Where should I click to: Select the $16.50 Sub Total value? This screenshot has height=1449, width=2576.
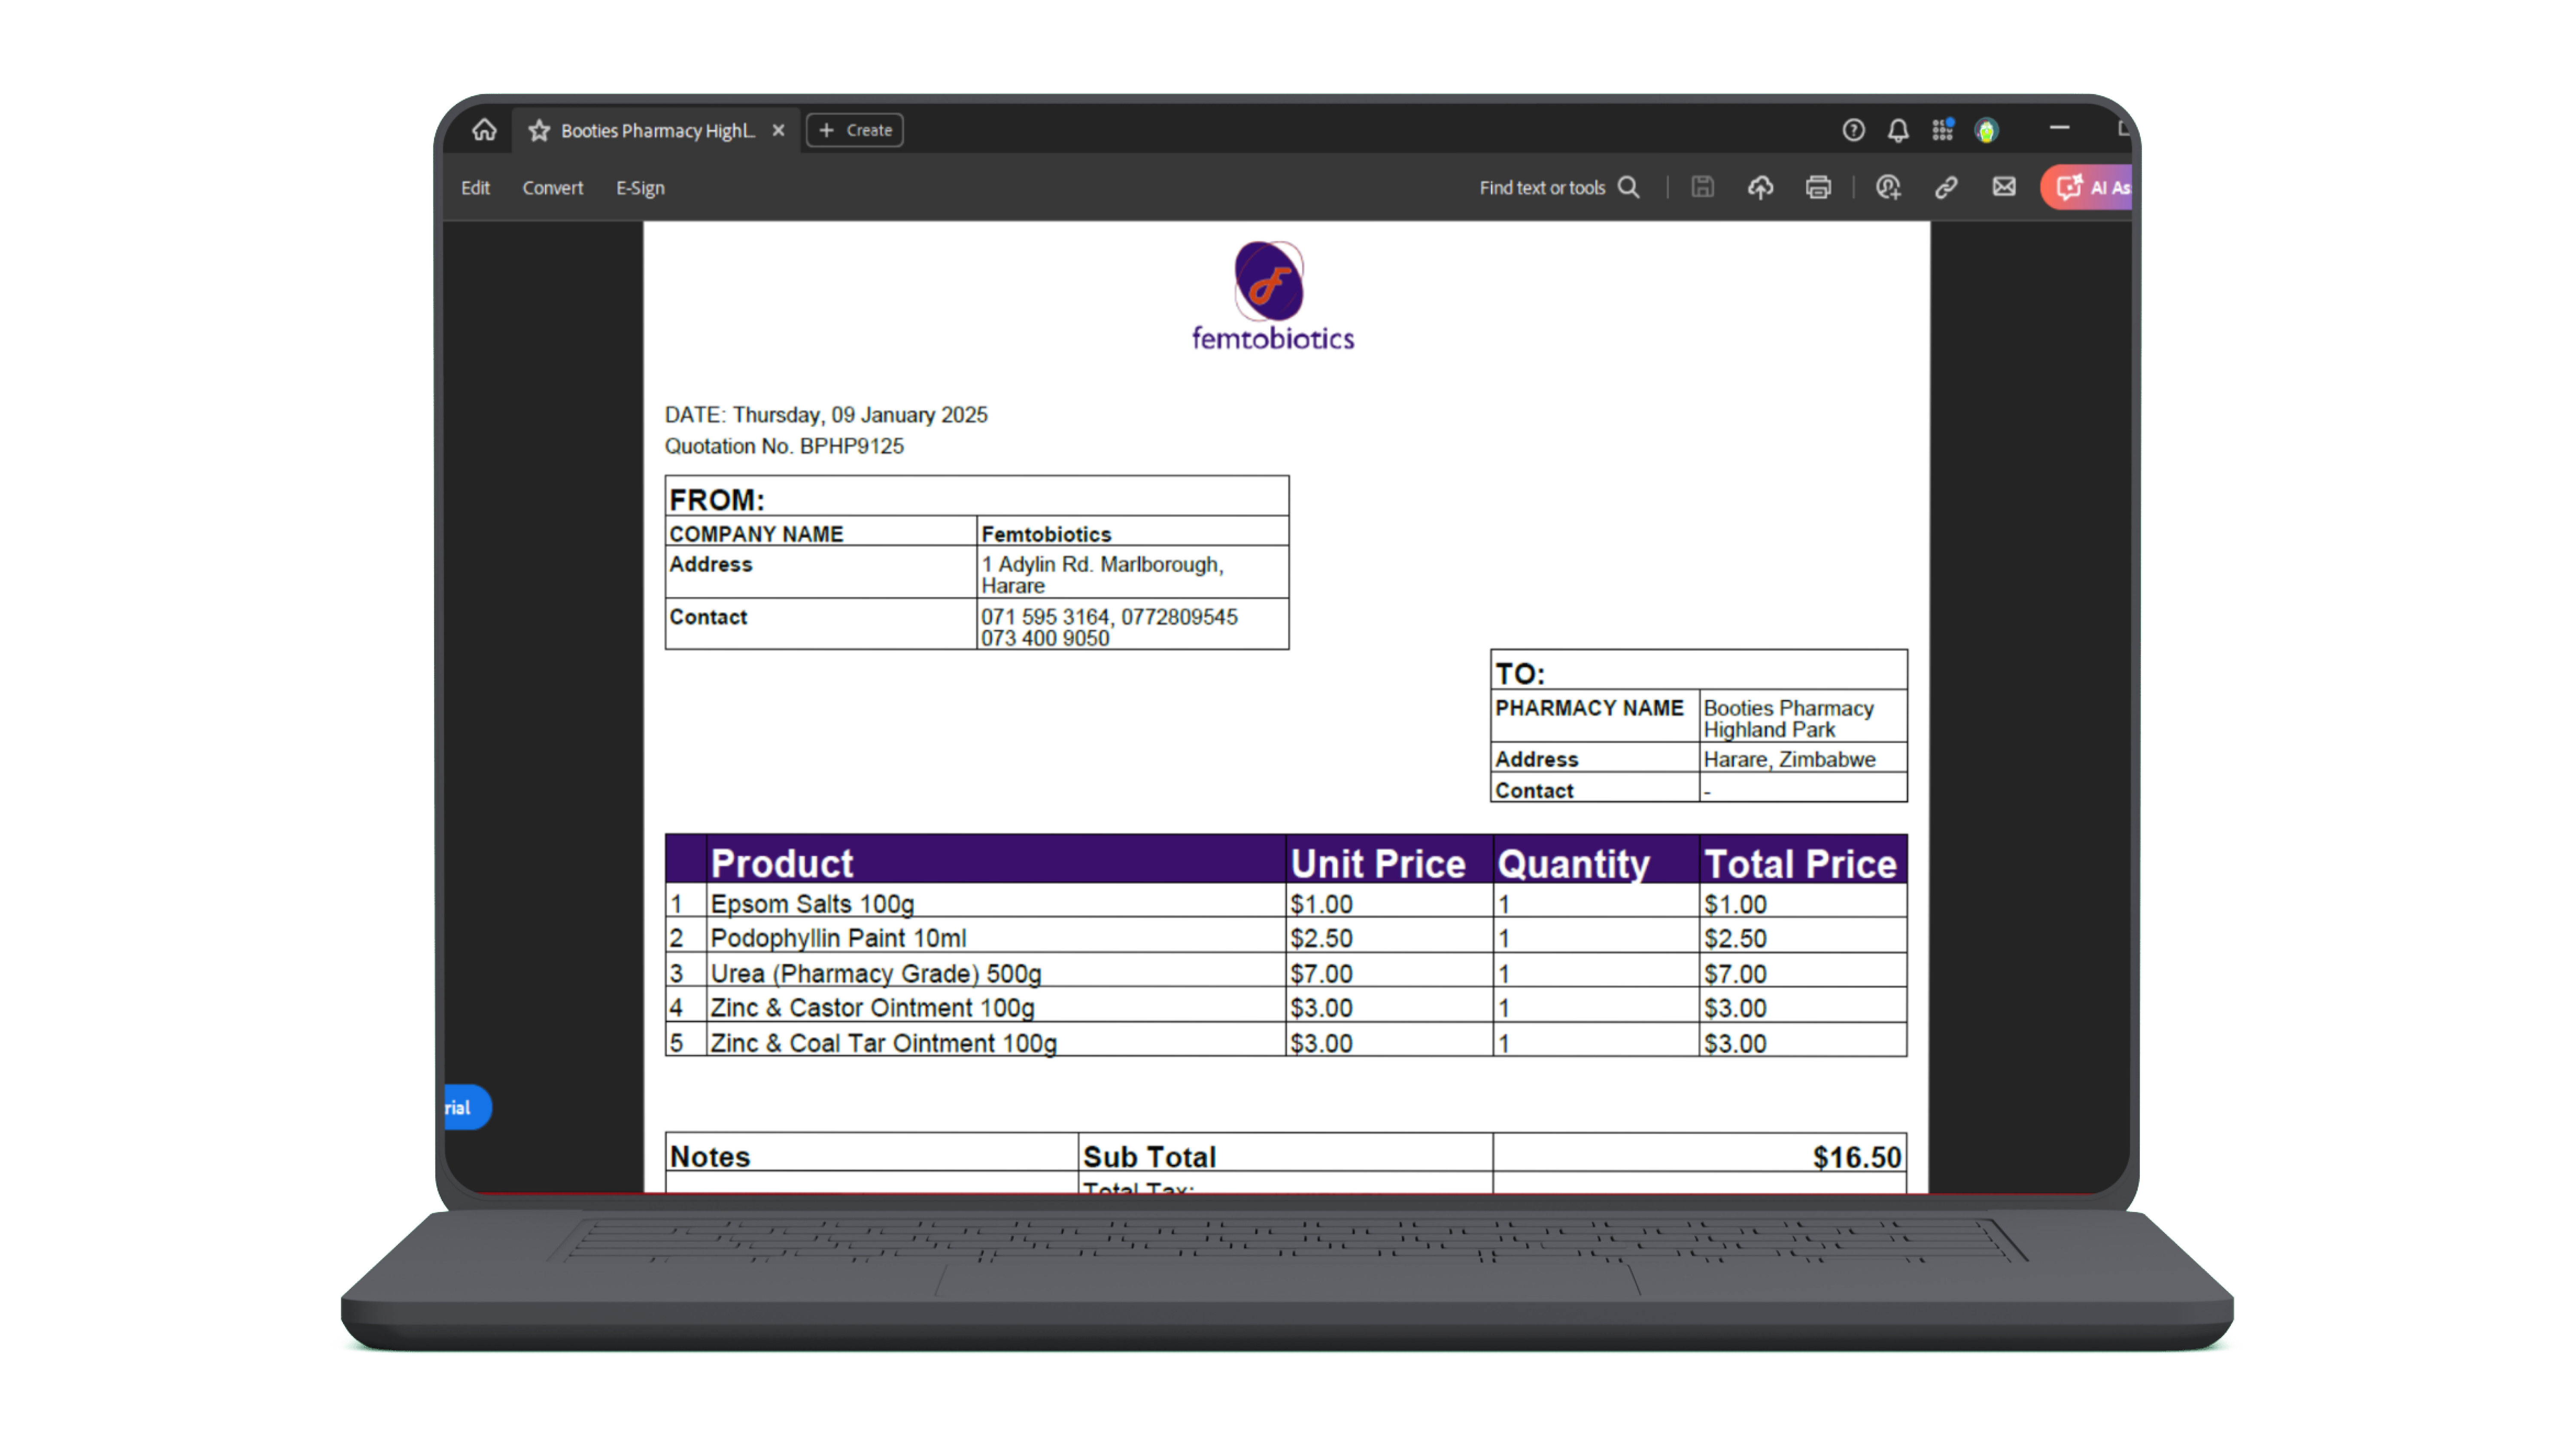(1856, 1157)
